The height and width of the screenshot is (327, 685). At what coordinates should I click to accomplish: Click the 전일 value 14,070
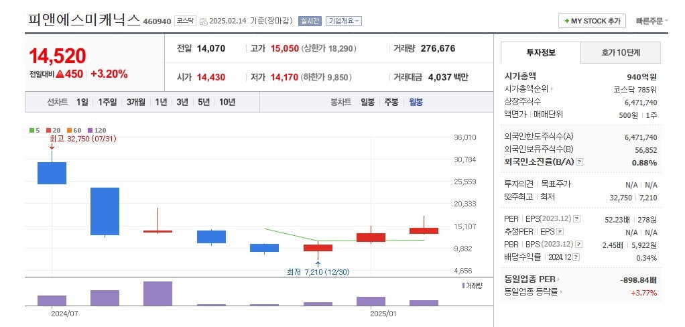coord(211,48)
